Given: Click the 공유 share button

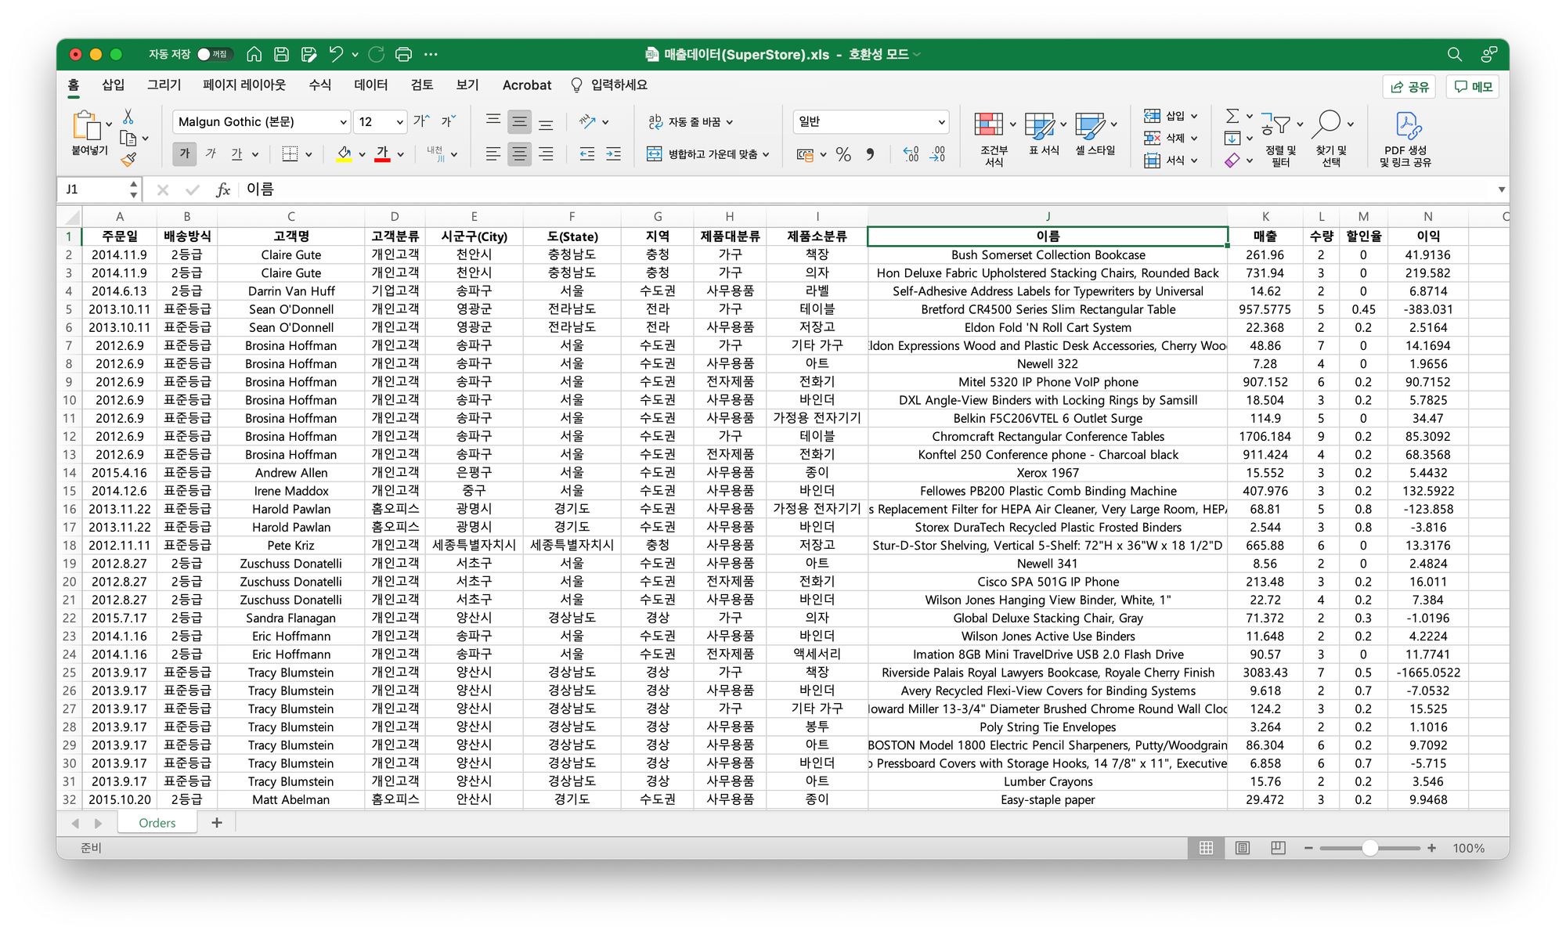Looking at the screenshot, I should click(1409, 87).
